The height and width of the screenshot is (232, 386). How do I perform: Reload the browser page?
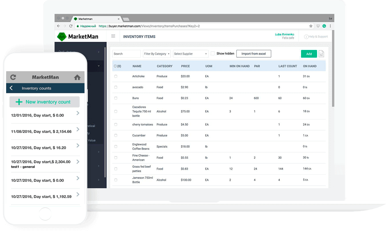click(x=71, y=26)
